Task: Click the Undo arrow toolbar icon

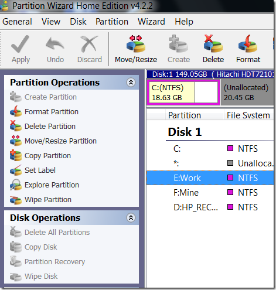Action: (x=55, y=44)
